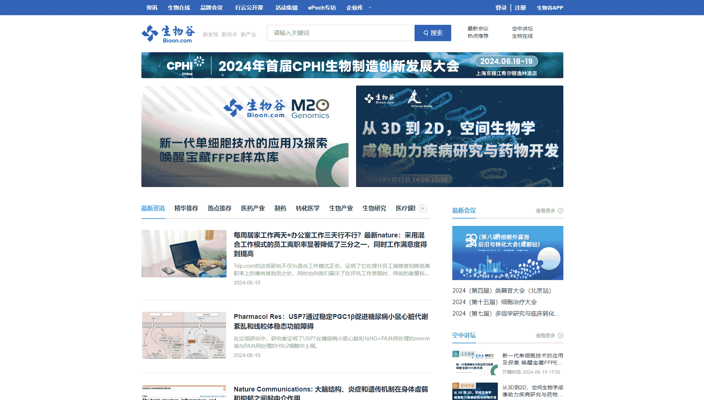Click 查看更多 in 空中讲坛 section

(545, 336)
